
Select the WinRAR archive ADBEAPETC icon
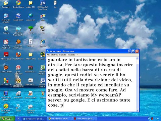point(31,68)
